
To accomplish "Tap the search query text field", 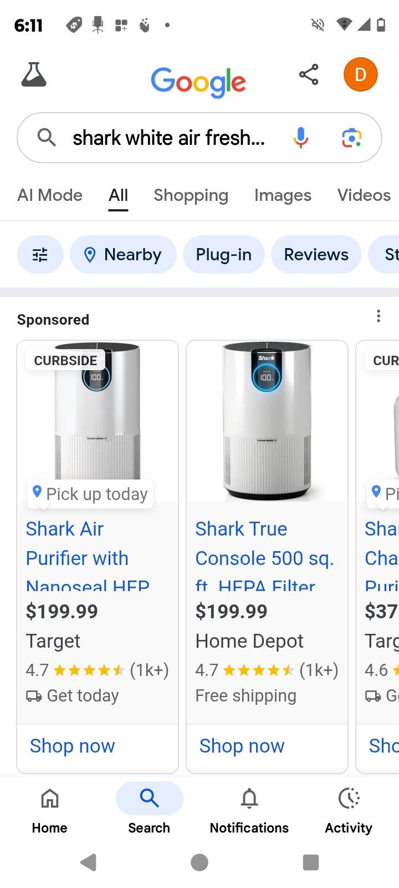I will pyautogui.click(x=168, y=138).
